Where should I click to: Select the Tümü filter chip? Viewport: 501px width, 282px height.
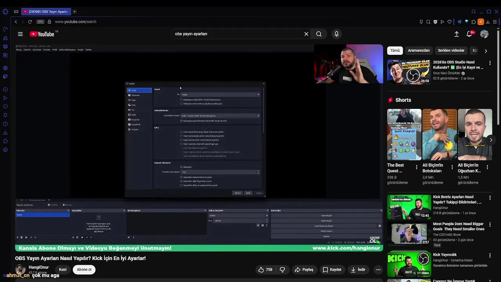click(x=395, y=51)
